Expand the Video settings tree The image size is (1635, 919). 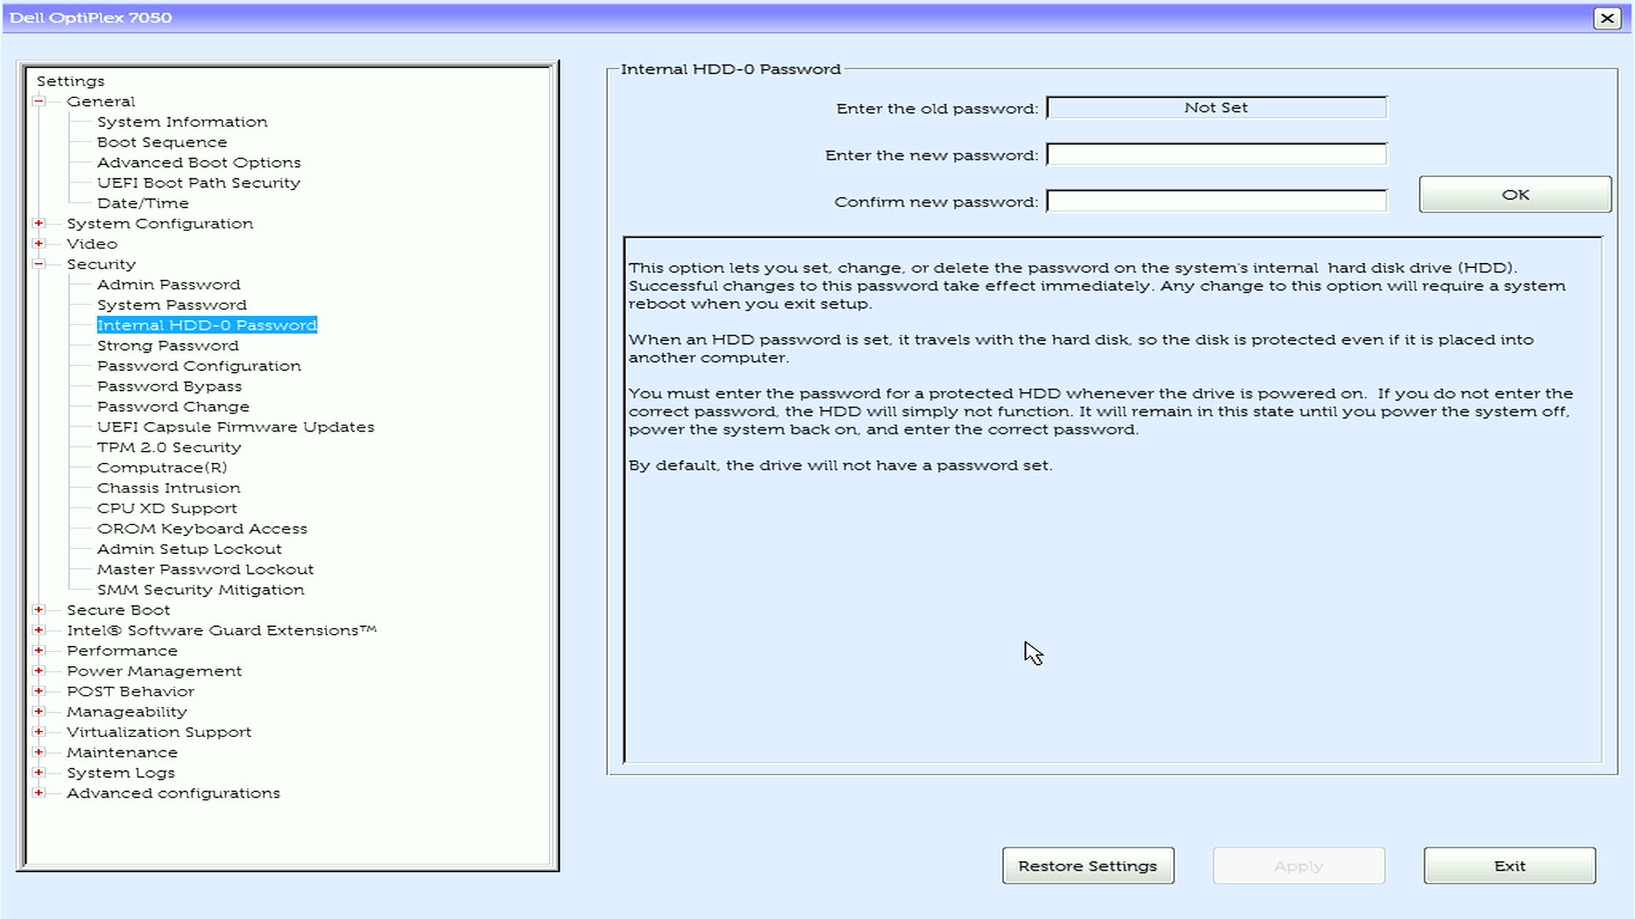pos(38,243)
